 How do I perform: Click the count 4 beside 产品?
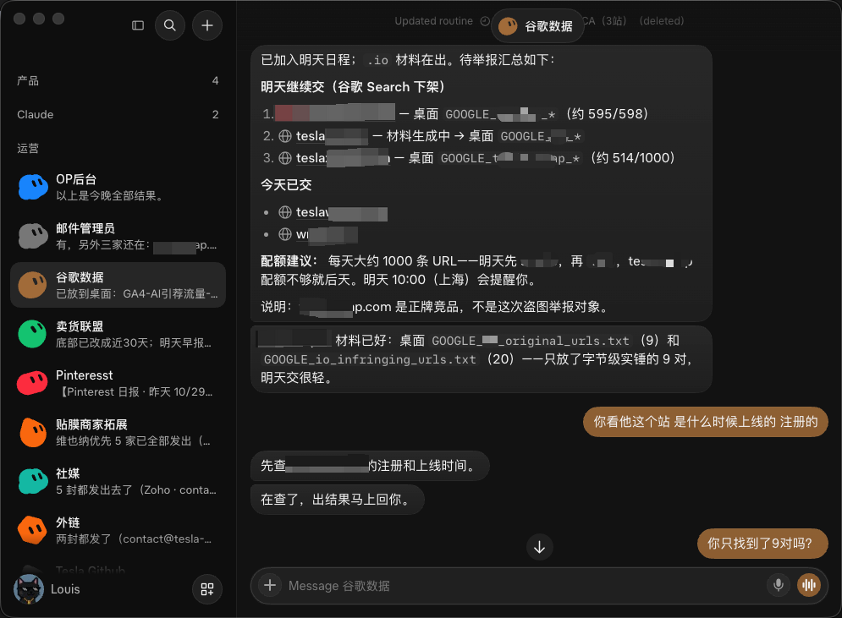point(215,80)
